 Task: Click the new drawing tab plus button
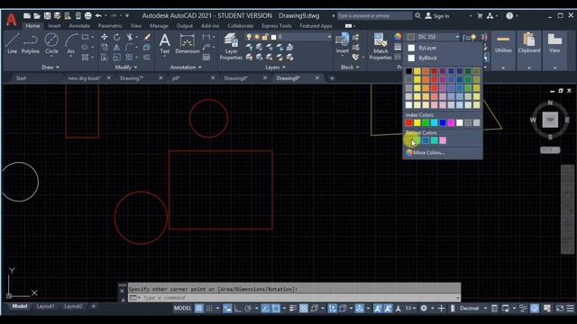[x=332, y=78]
